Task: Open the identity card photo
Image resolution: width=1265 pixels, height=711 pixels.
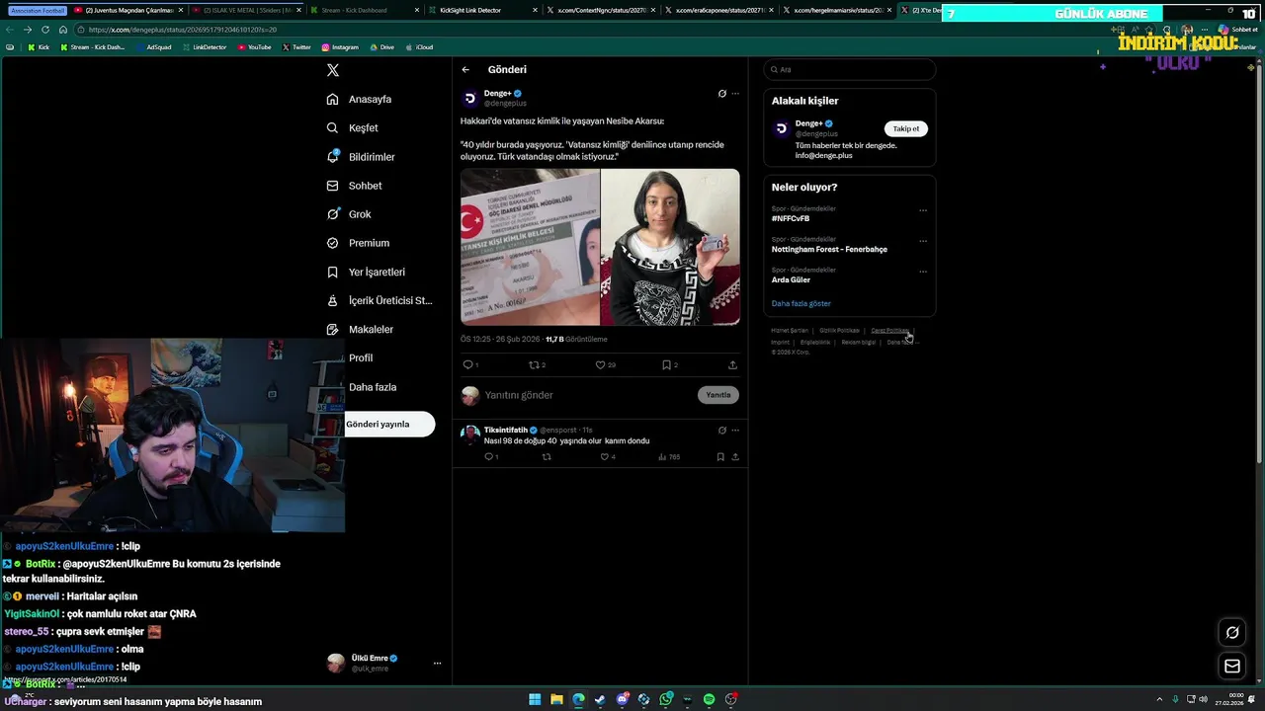Action: pos(530,247)
